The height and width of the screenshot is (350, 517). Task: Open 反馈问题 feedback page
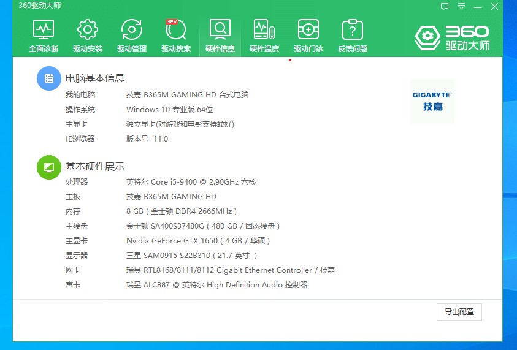click(353, 36)
